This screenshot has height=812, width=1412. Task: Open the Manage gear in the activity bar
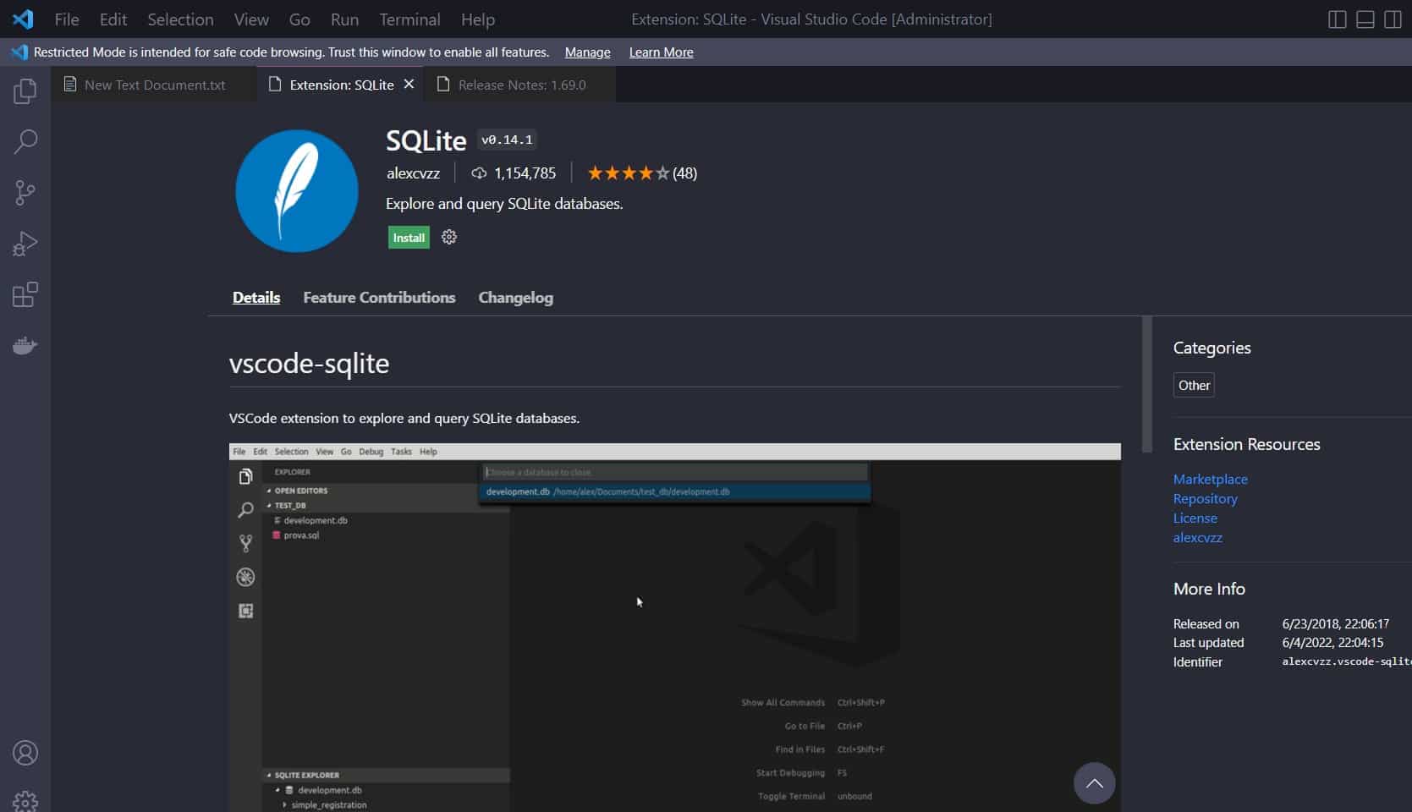[25, 801]
